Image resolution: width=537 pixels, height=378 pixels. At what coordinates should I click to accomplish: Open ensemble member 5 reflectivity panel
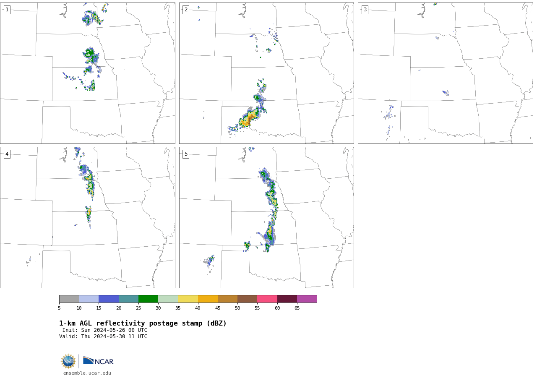click(266, 217)
